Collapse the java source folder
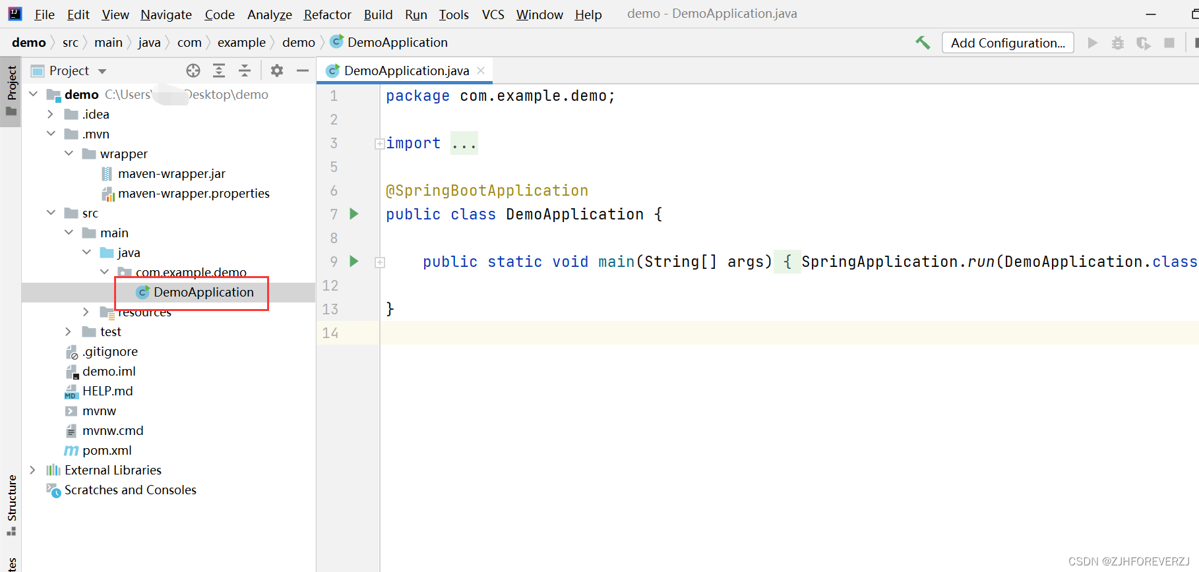This screenshot has width=1199, height=572. [x=86, y=252]
